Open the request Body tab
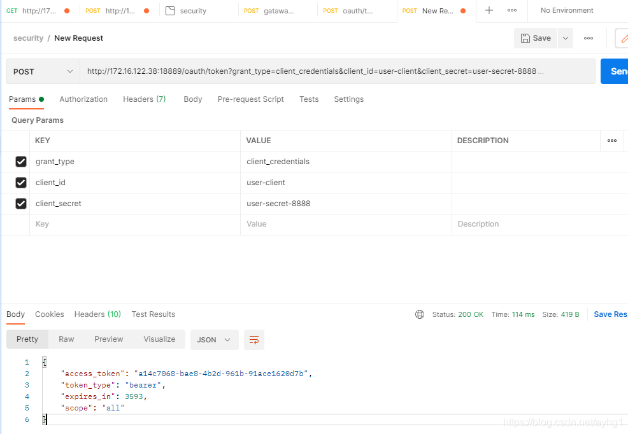Image resolution: width=628 pixels, height=434 pixels. pyautogui.click(x=192, y=99)
